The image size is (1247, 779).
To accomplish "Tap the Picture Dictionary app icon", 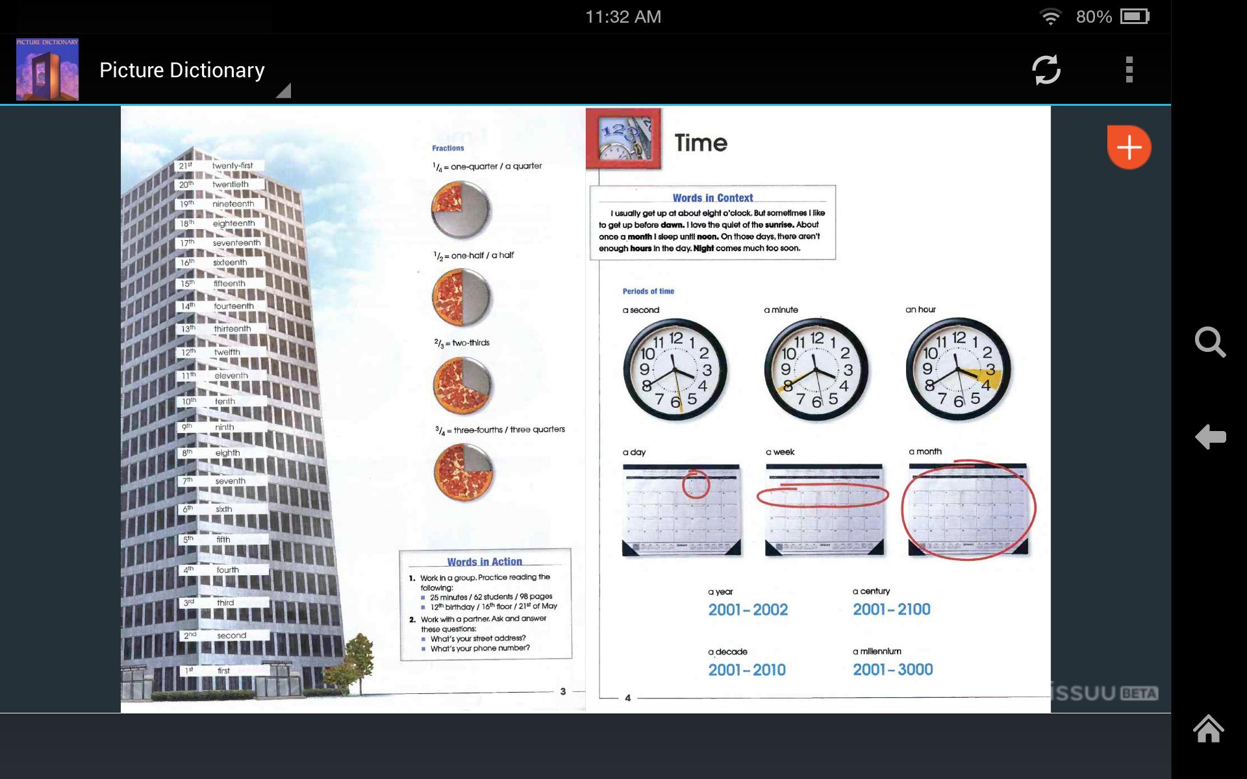I will pos(47,69).
